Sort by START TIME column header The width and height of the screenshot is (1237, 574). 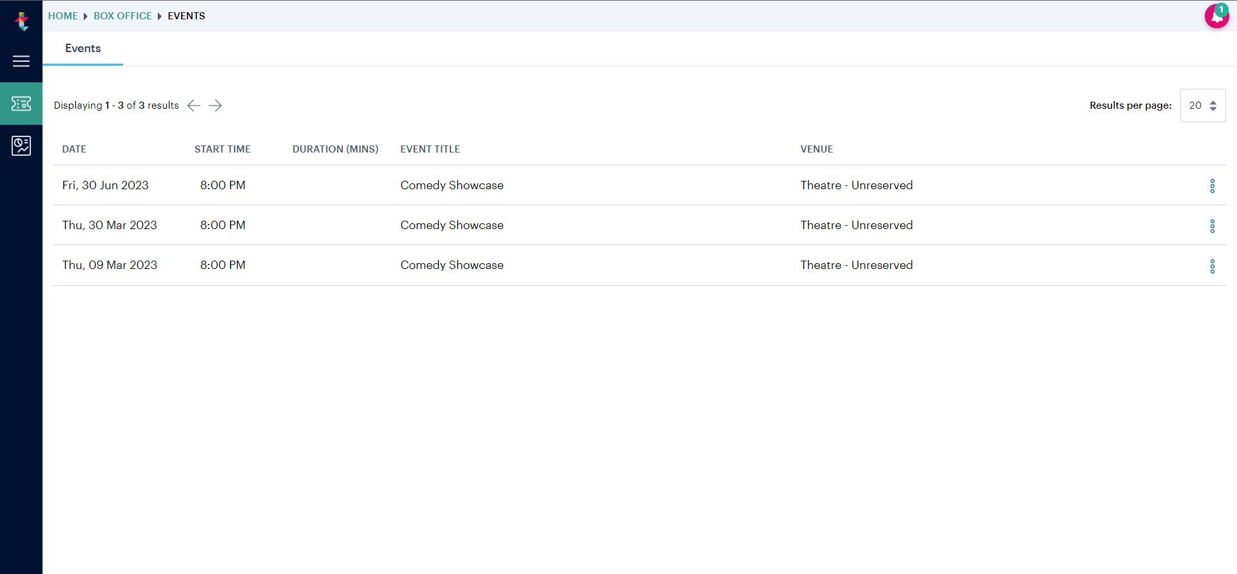click(x=222, y=149)
